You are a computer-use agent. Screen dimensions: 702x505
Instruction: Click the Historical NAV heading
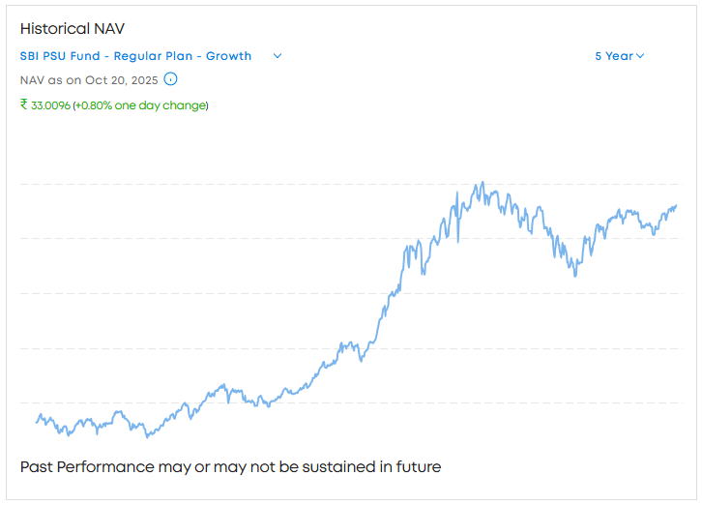(x=73, y=29)
